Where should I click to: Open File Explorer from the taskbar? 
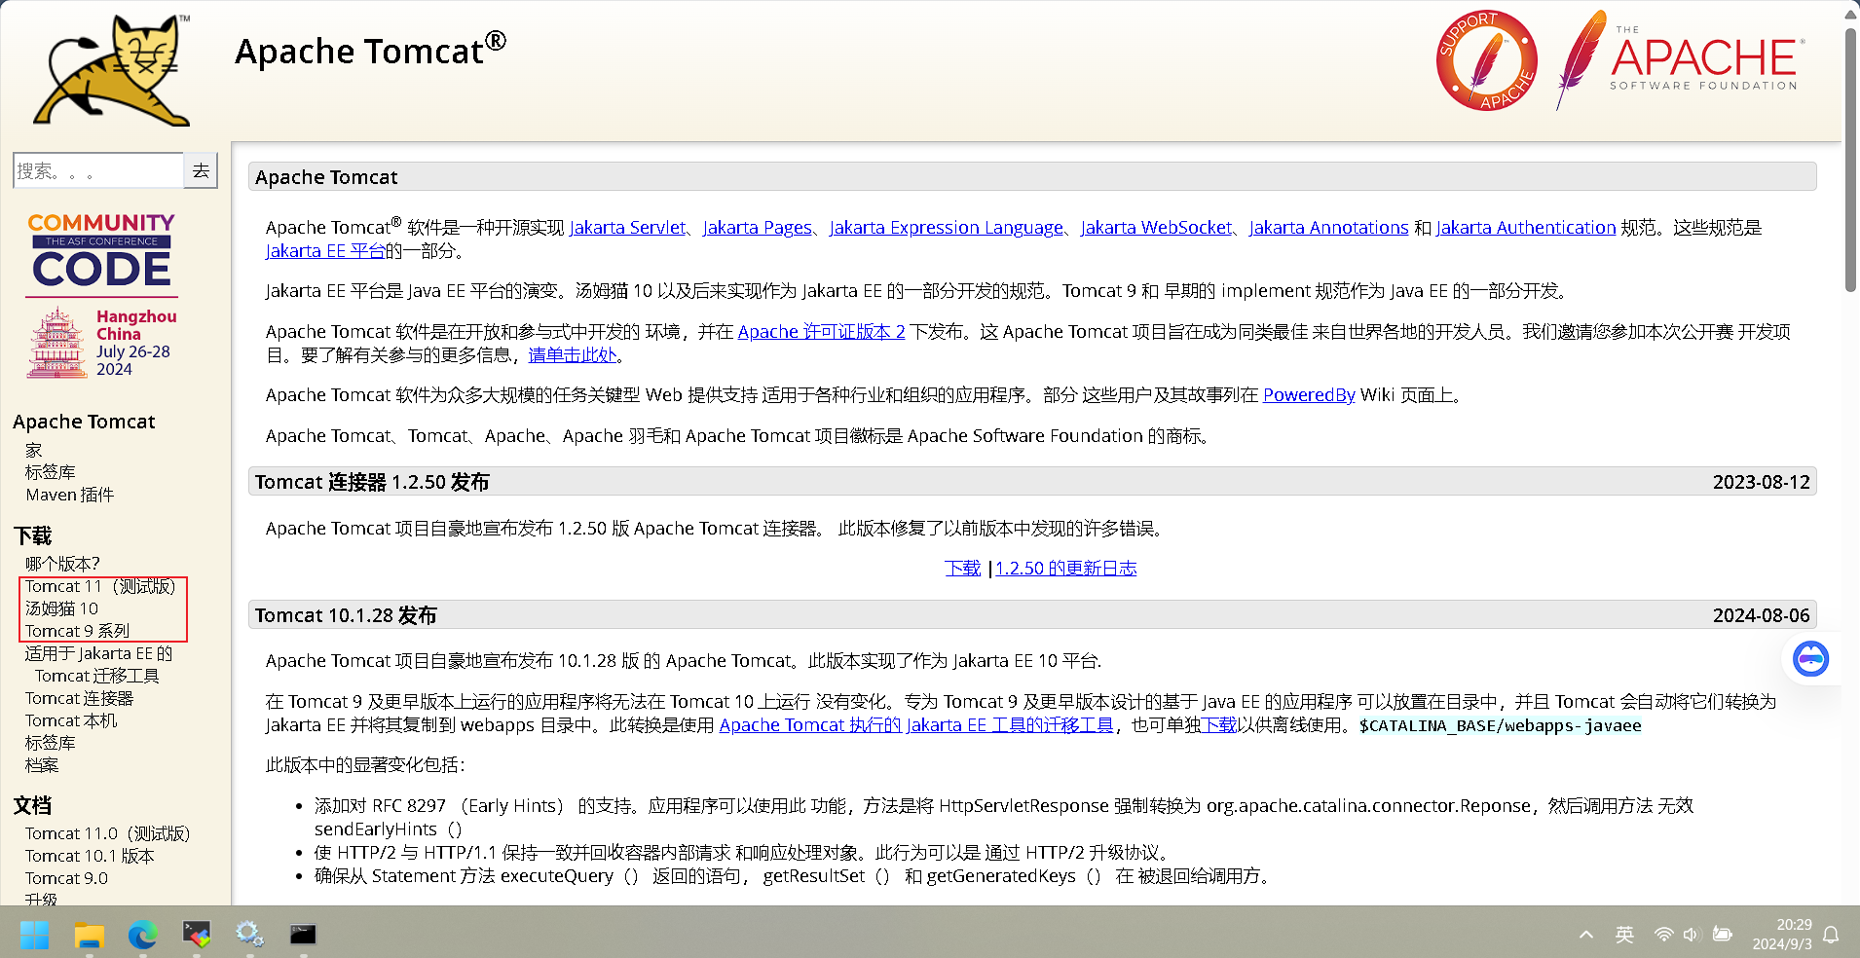90,935
